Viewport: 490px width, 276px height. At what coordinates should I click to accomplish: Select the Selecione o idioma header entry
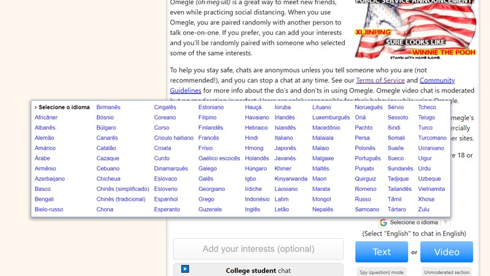point(62,107)
